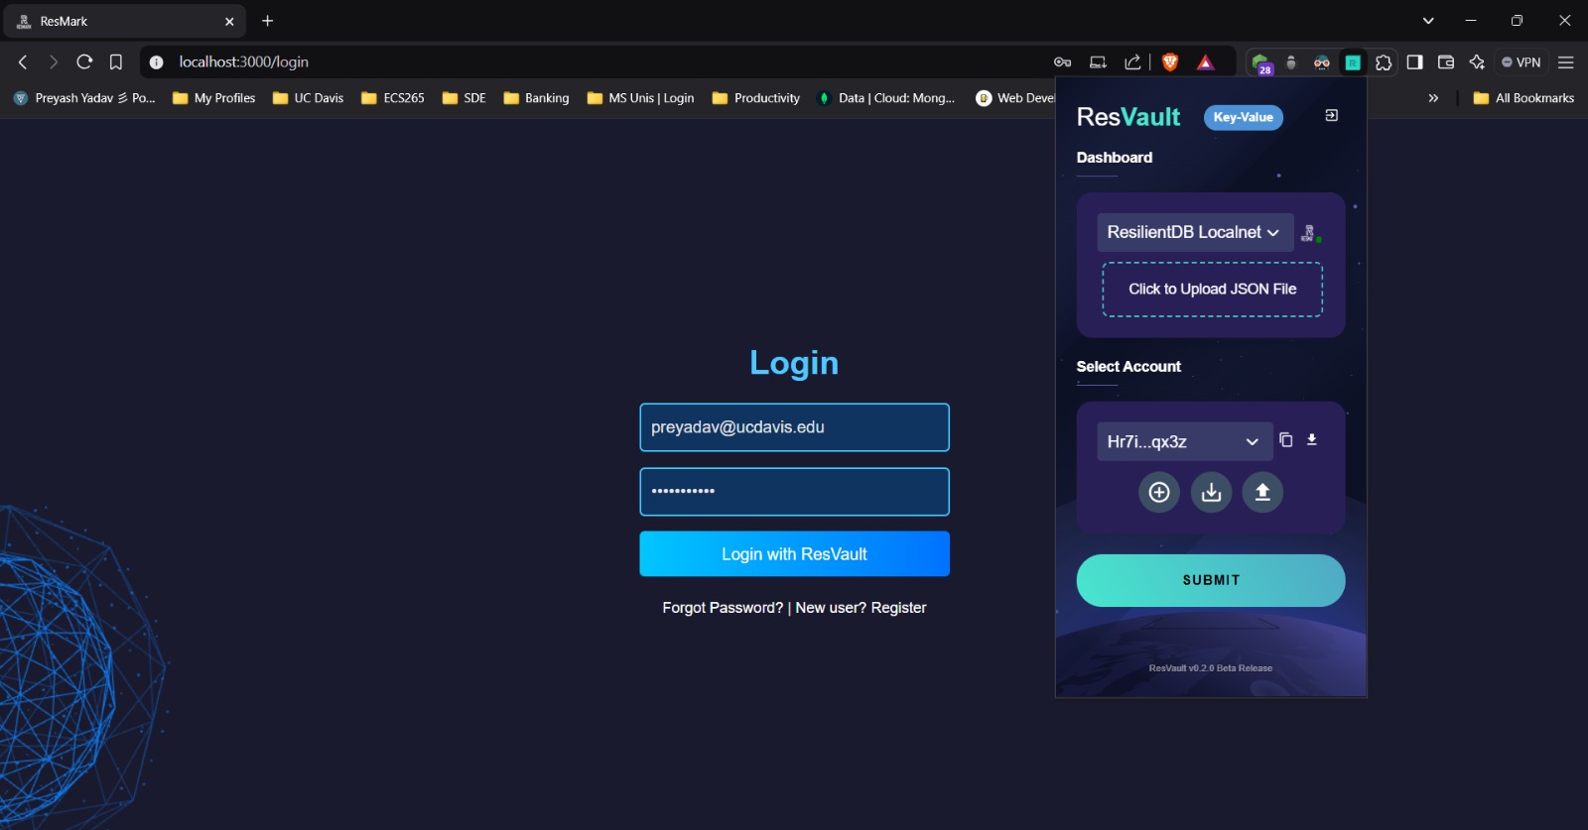
Task: Open the Web Devel bookmark
Action: [x=1015, y=98]
